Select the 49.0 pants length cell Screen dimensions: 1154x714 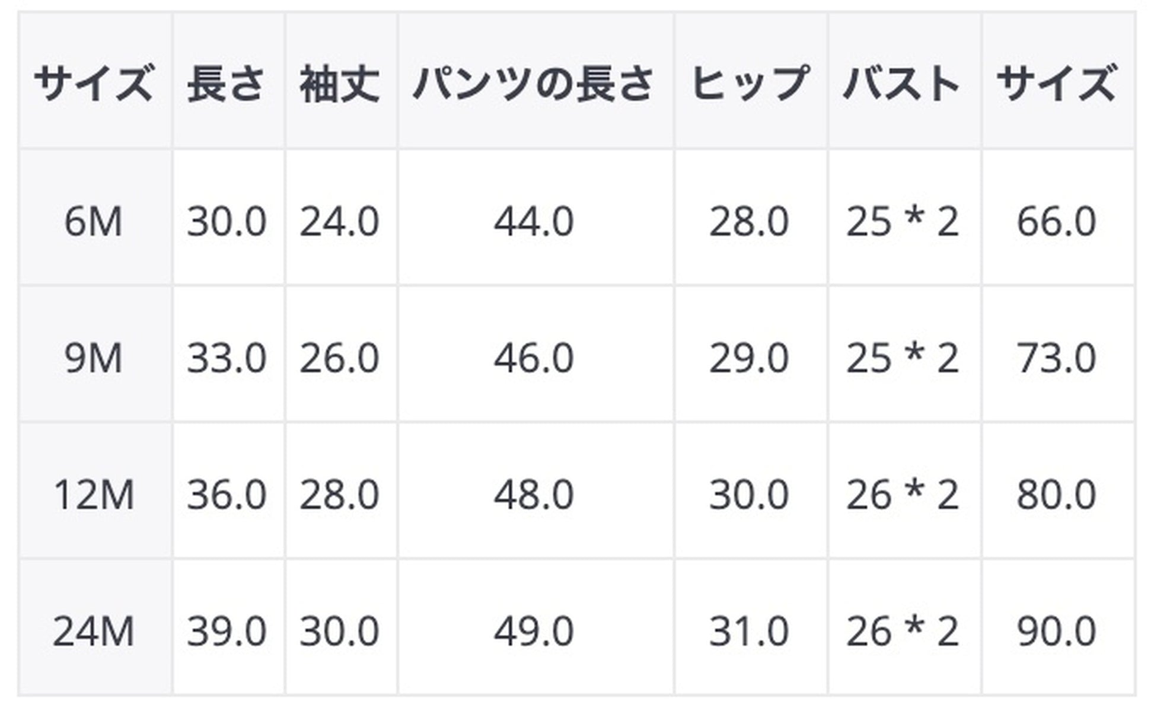pyautogui.click(x=534, y=631)
